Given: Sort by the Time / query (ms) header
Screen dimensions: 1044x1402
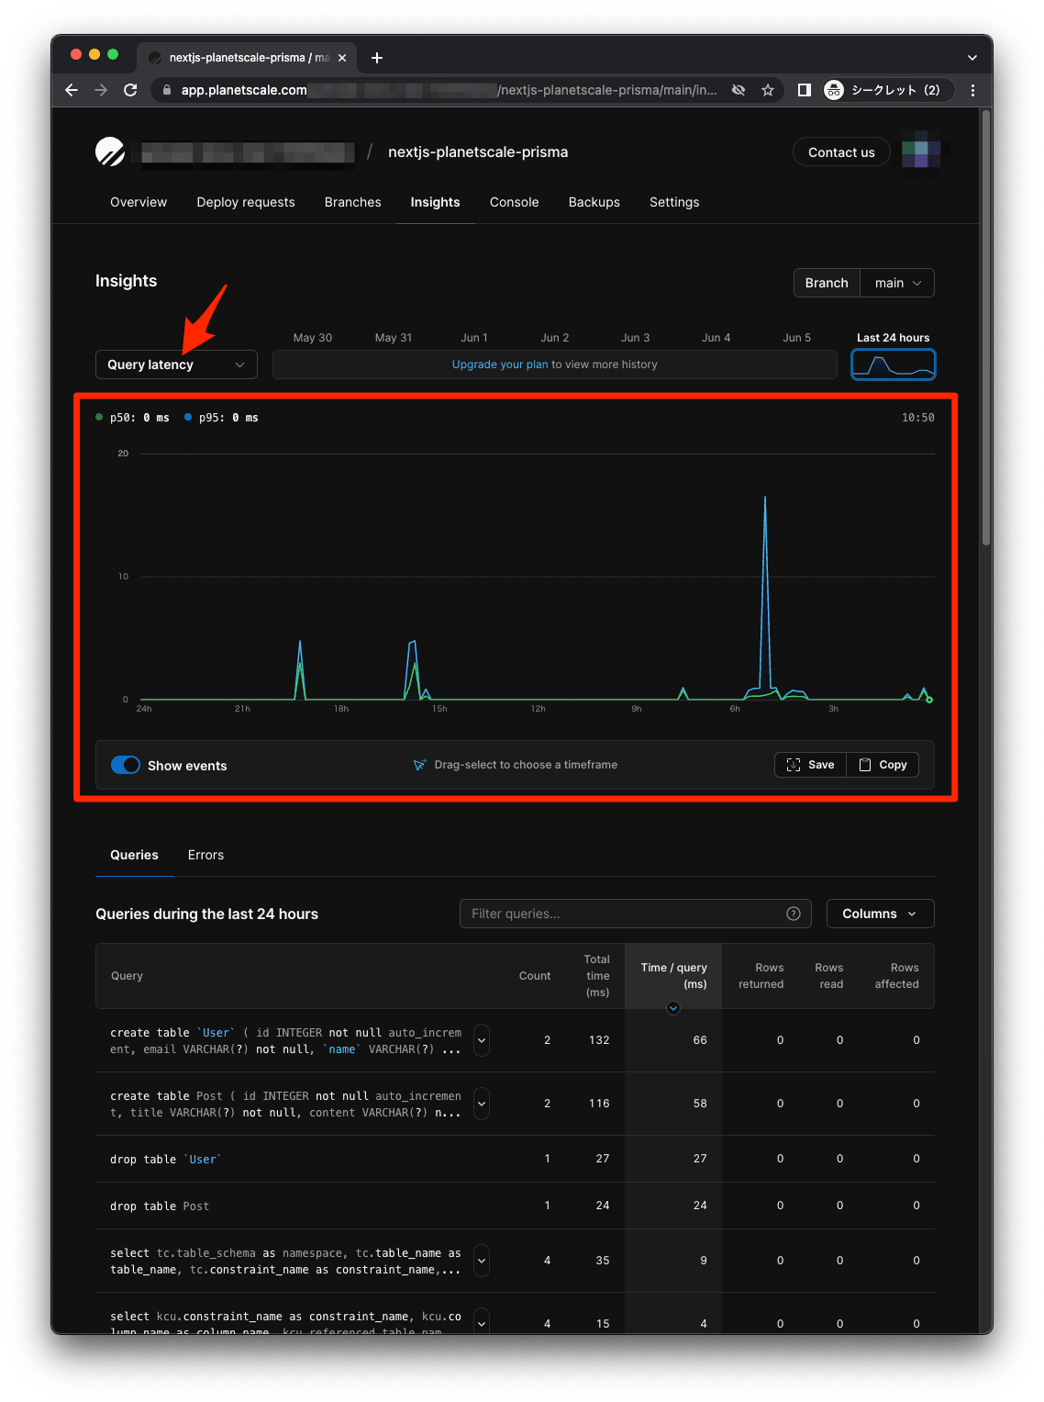Looking at the screenshot, I should point(673,976).
